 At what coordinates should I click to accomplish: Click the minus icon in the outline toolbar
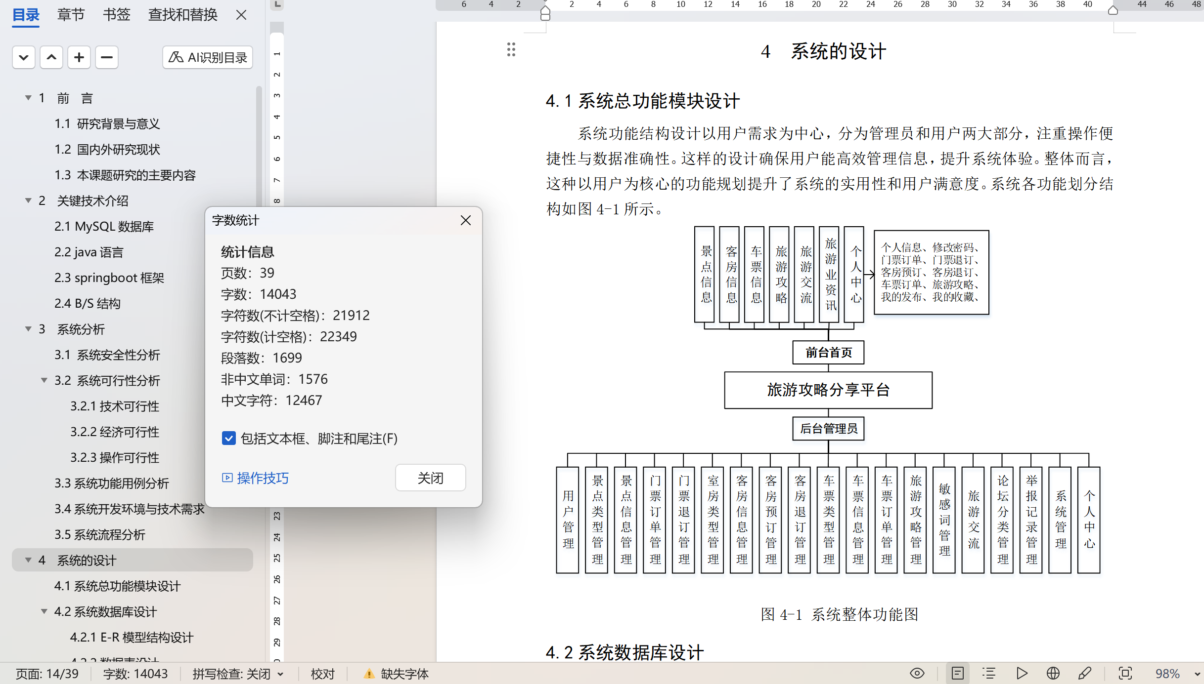[x=106, y=57]
